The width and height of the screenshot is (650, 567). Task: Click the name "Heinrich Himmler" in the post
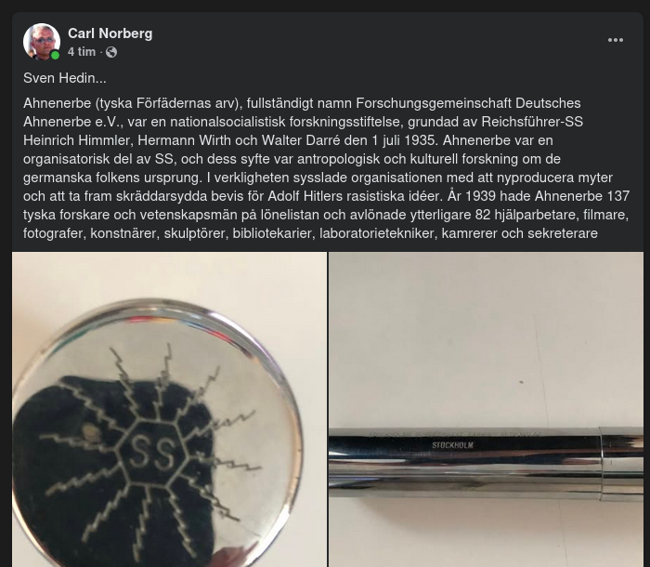(x=77, y=140)
